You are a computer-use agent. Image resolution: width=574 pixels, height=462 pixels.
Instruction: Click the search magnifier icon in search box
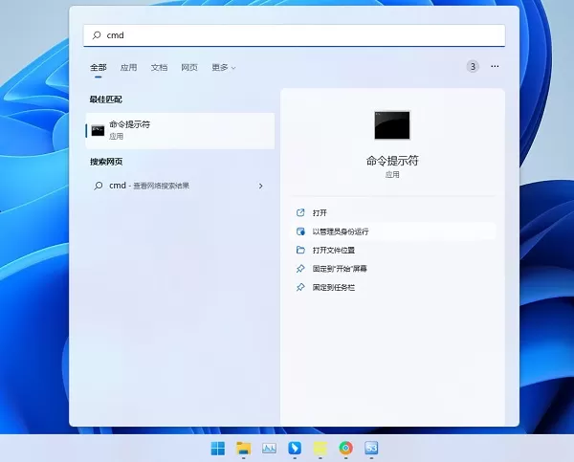[97, 35]
